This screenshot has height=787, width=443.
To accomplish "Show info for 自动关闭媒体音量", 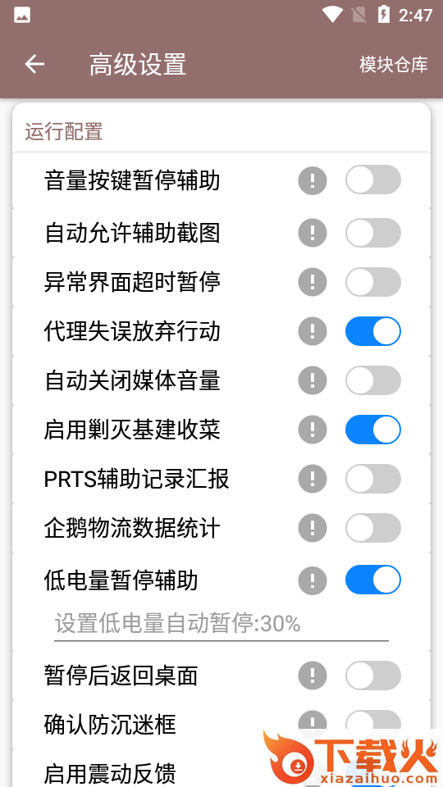I will (x=313, y=380).
